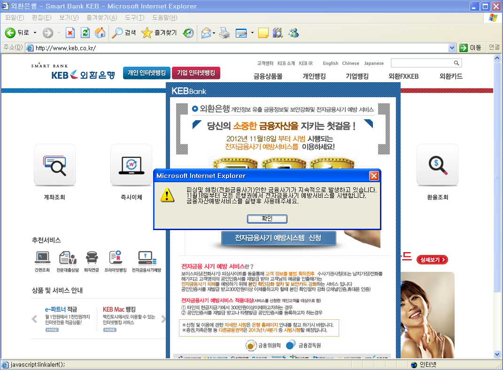Click the Research books icon

[278, 33]
